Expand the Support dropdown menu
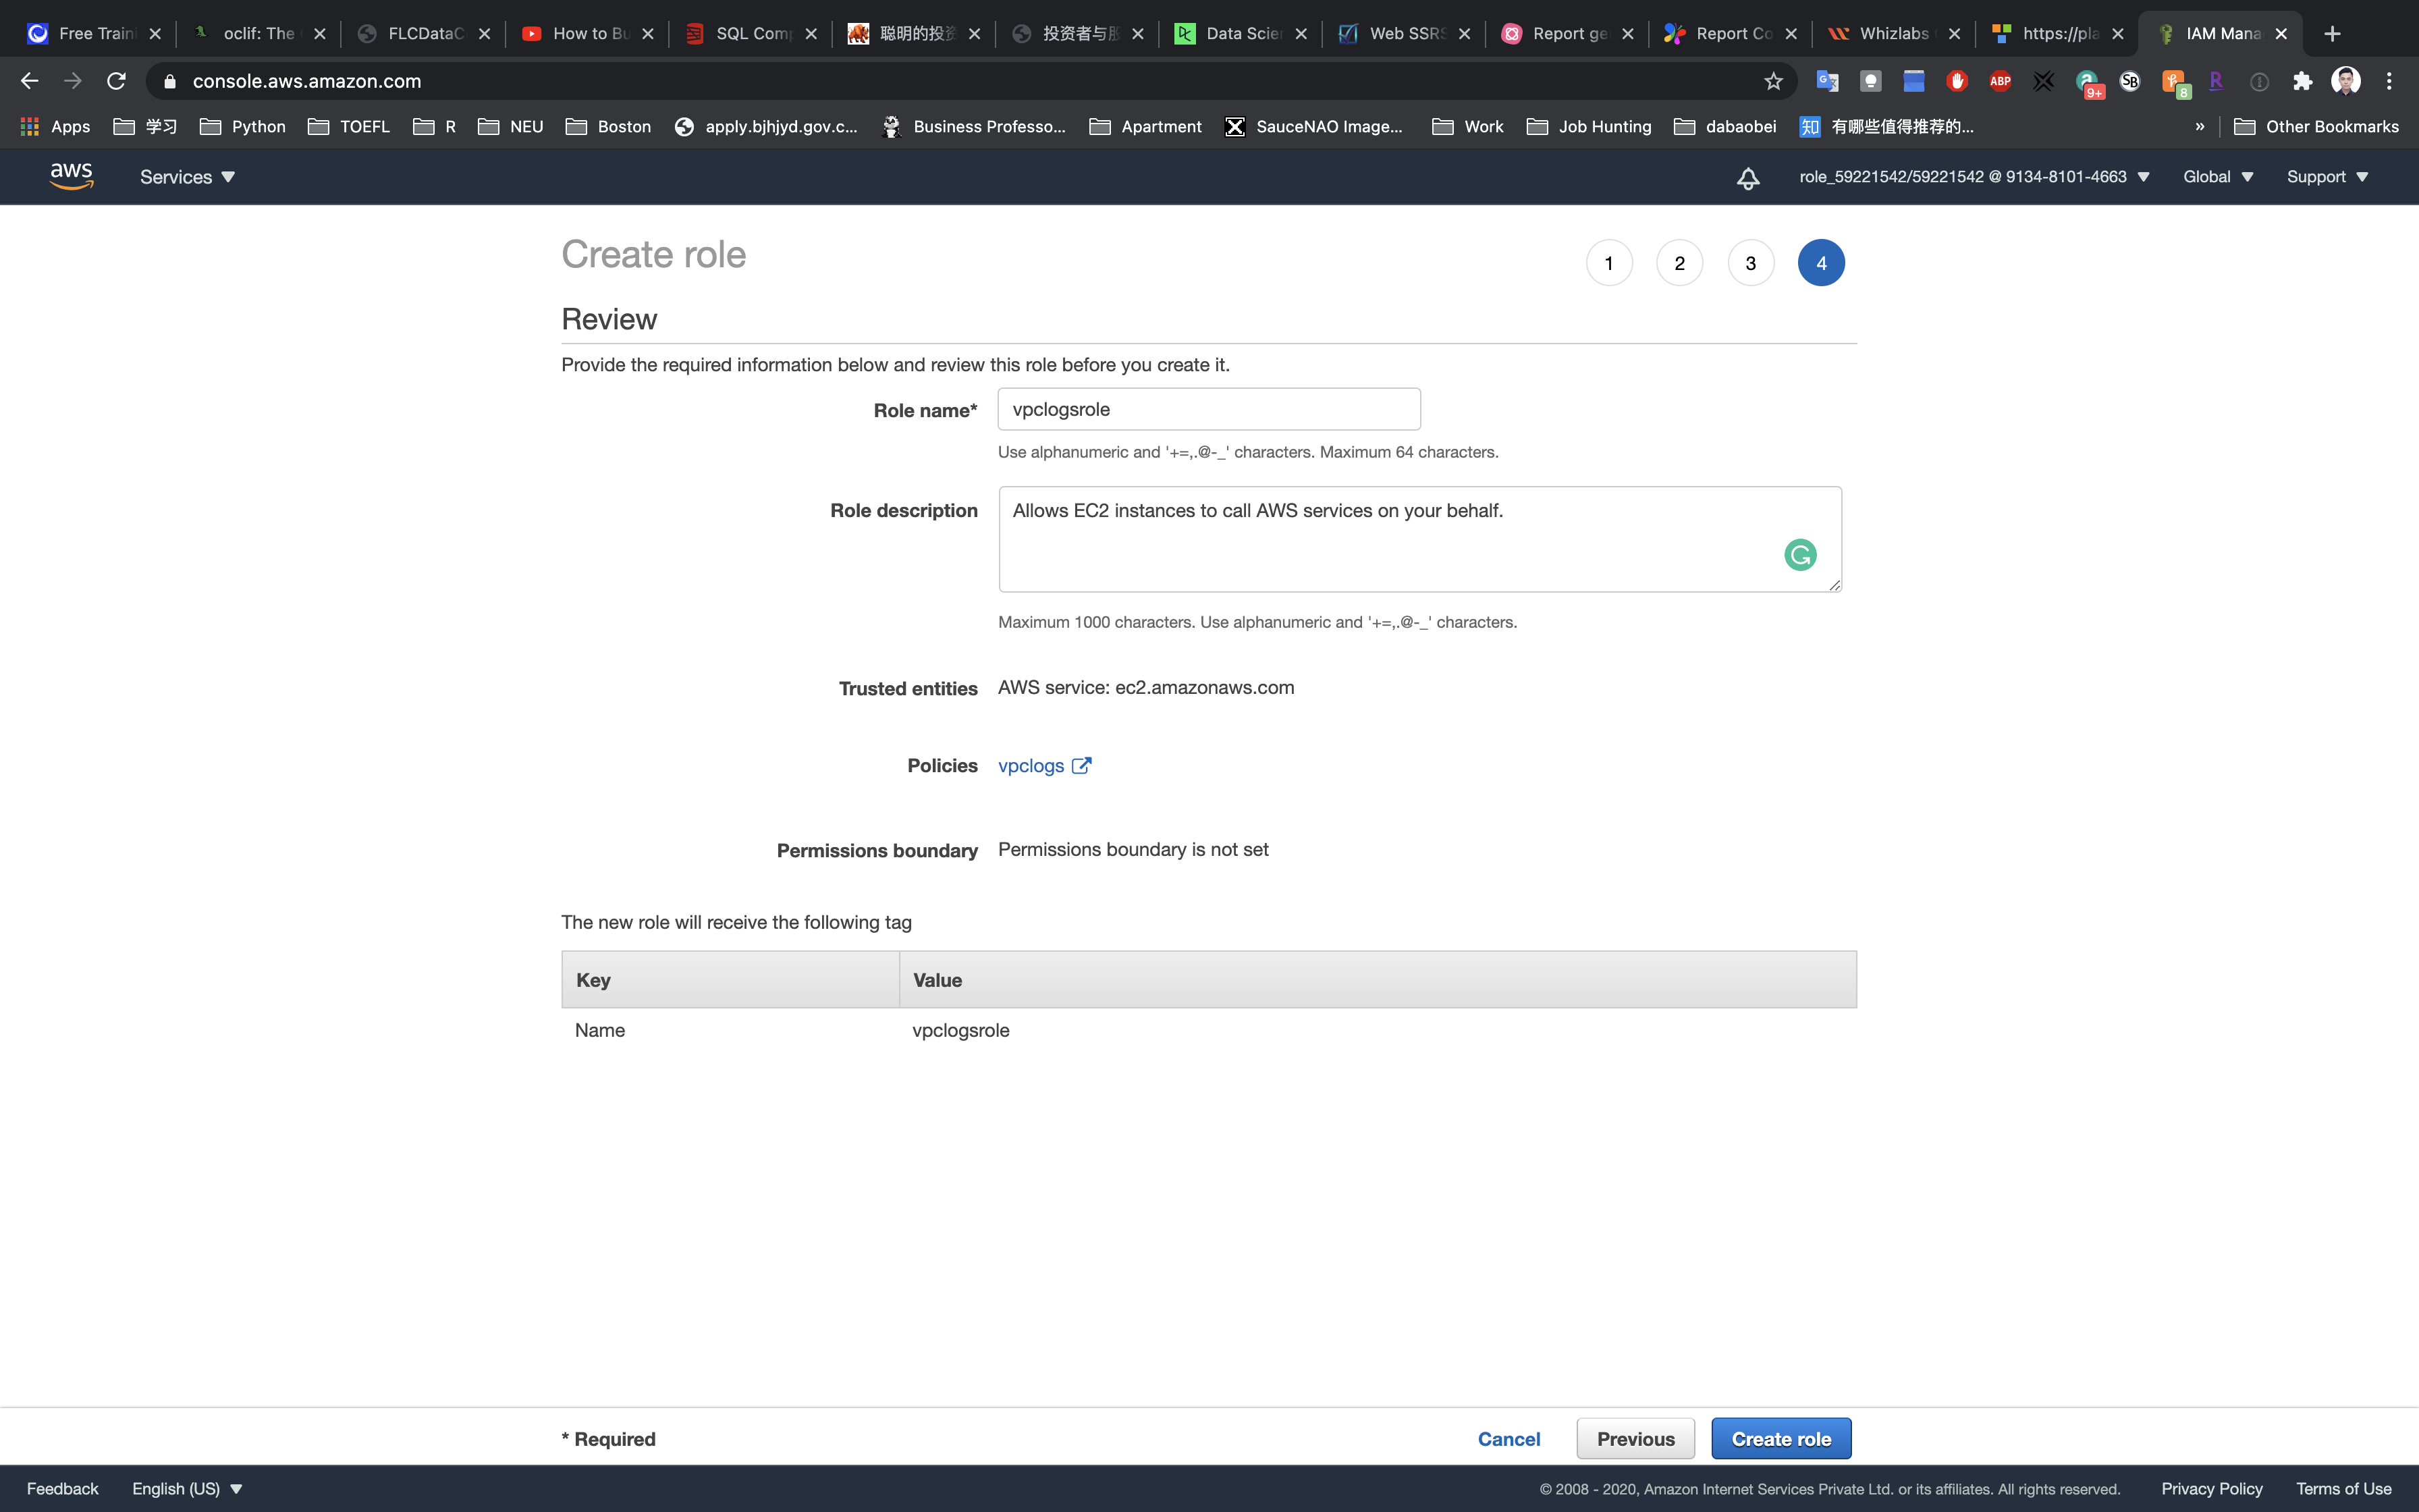The height and width of the screenshot is (1512, 2419). pyautogui.click(x=2326, y=177)
